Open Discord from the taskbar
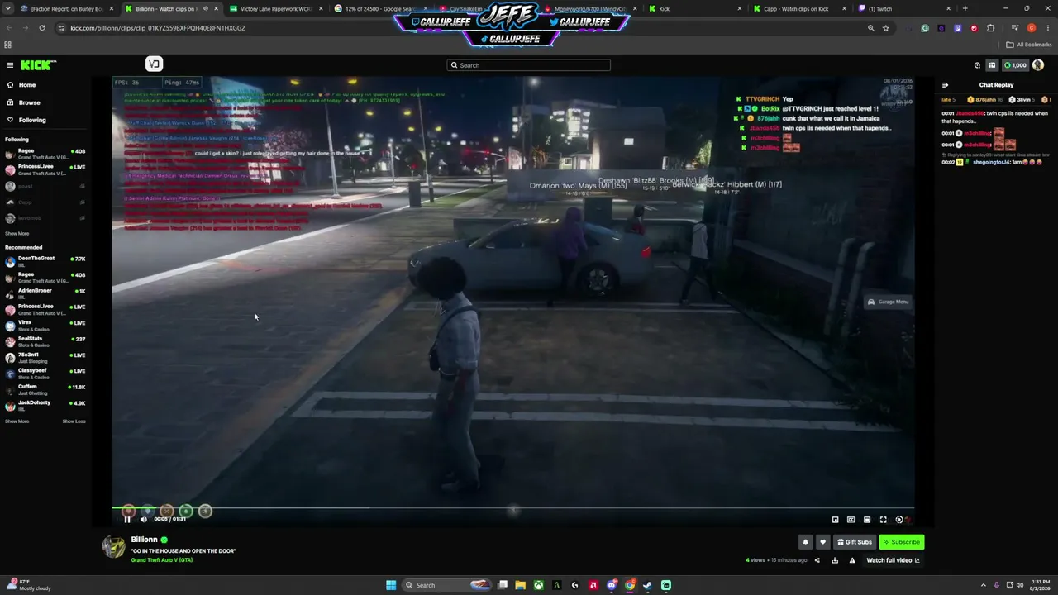The image size is (1058, 595). 612,585
